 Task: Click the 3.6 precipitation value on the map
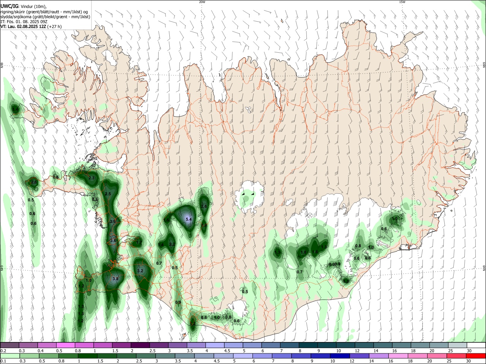(x=113, y=240)
